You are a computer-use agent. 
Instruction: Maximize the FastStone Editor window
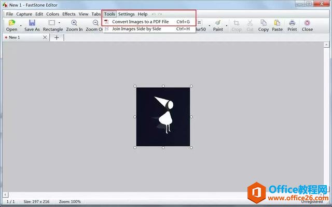pos(309,4)
